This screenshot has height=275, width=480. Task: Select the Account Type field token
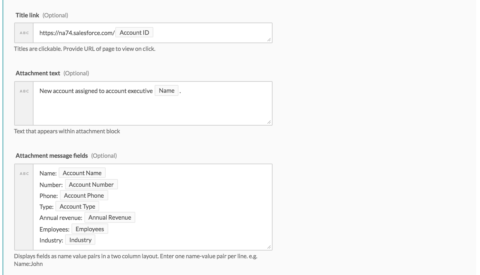(x=77, y=206)
